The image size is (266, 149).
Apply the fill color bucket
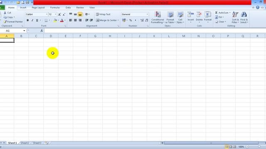point(55,20)
